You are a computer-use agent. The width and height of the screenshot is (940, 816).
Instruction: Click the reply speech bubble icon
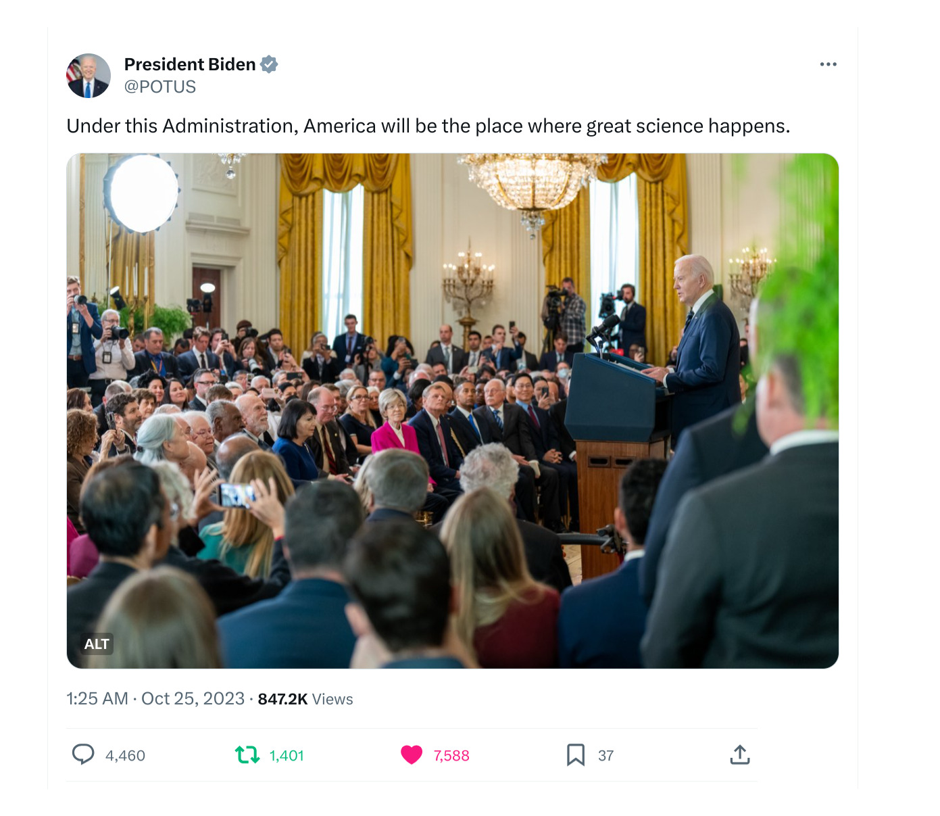click(x=83, y=754)
